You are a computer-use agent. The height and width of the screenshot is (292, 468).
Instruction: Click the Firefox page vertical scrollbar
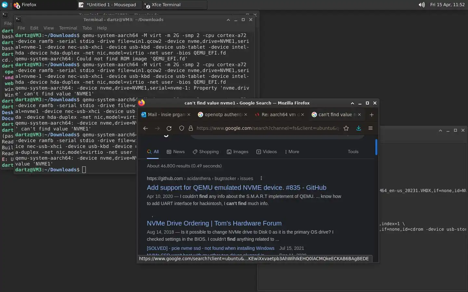tap(376, 147)
